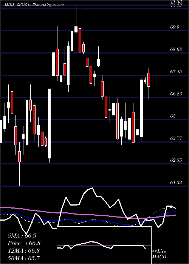The image size is (189, 264).
Task: Click the 5MA : 66.9 readout
Action: point(22,236)
